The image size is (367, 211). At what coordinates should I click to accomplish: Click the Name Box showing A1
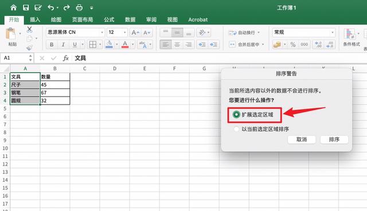coord(17,58)
